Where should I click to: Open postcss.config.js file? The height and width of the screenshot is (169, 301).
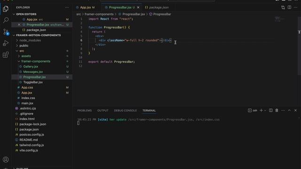point(32,135)
